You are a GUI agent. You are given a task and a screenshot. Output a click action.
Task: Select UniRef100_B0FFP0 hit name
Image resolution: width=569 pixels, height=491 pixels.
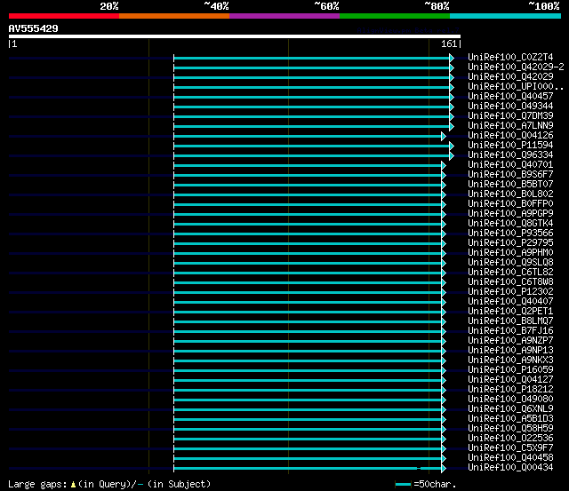point(510,204)
